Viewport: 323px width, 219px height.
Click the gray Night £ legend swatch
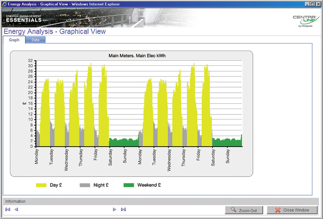(85, 185)
